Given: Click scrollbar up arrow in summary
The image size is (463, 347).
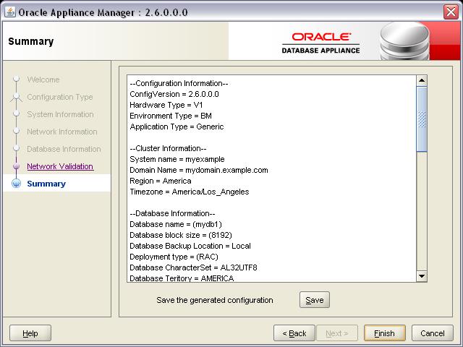Looking at the screenshot, I should coord(422,80).
